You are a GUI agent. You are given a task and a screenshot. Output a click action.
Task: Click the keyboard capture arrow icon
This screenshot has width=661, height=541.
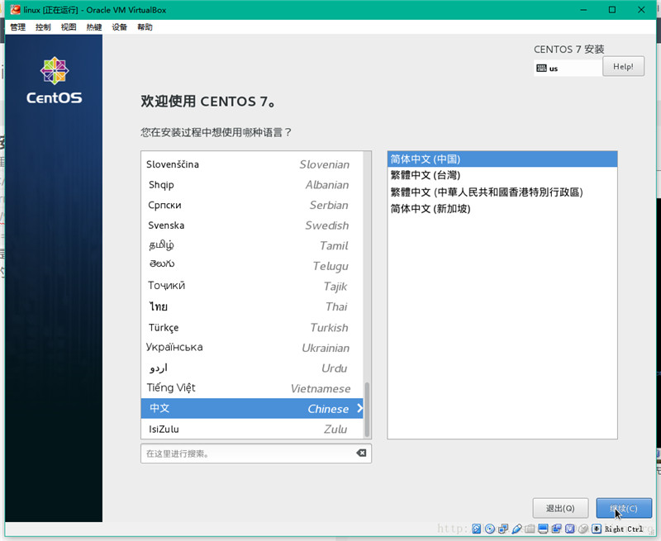pos(597,529)
